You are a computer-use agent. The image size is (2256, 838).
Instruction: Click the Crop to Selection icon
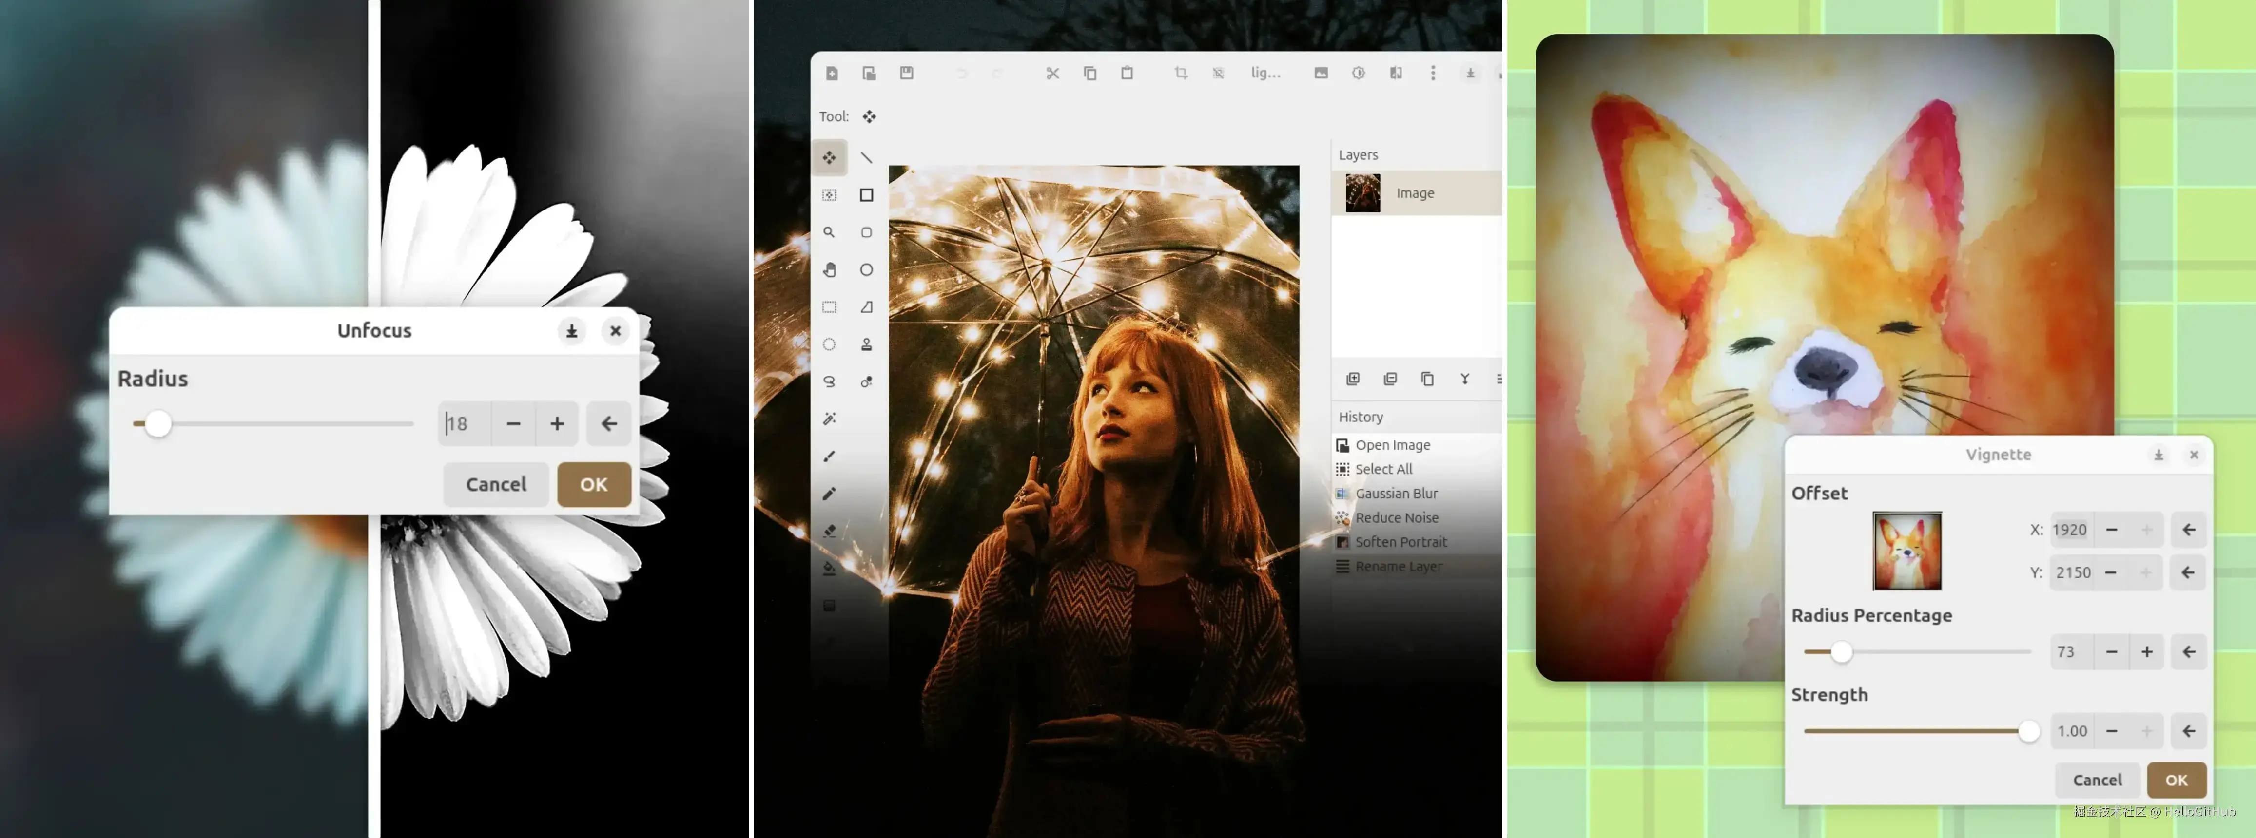point(1181,74)
